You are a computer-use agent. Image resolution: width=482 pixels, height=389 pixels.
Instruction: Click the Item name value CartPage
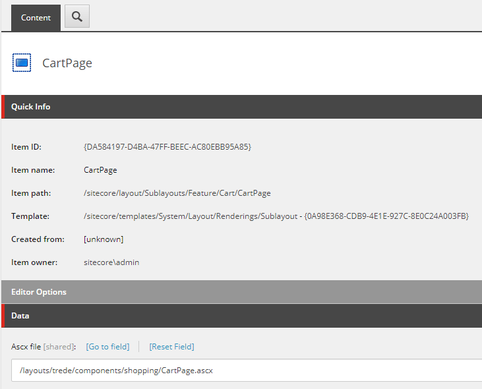click(100, 170)
